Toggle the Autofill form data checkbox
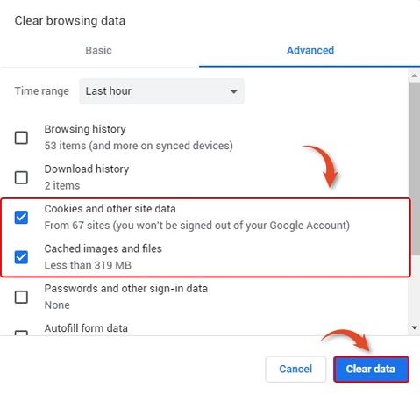This screenshot has width=420, height=395. point(21,333)
